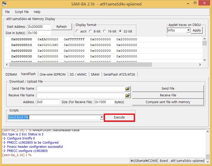Switch to the SerialFlash AT25/AT26 tab

coord(119,74)
